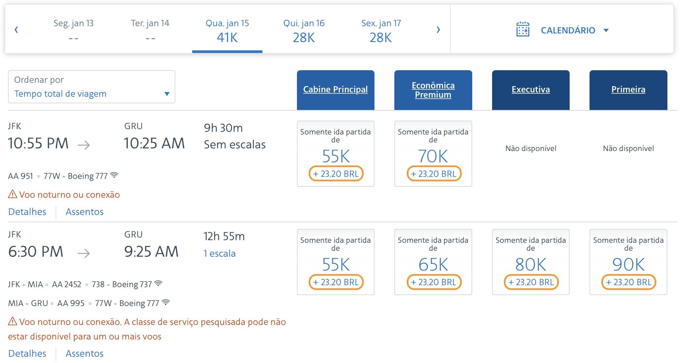Select 55K Cabine Principal fare for nonstop flight

click(335, 154)
